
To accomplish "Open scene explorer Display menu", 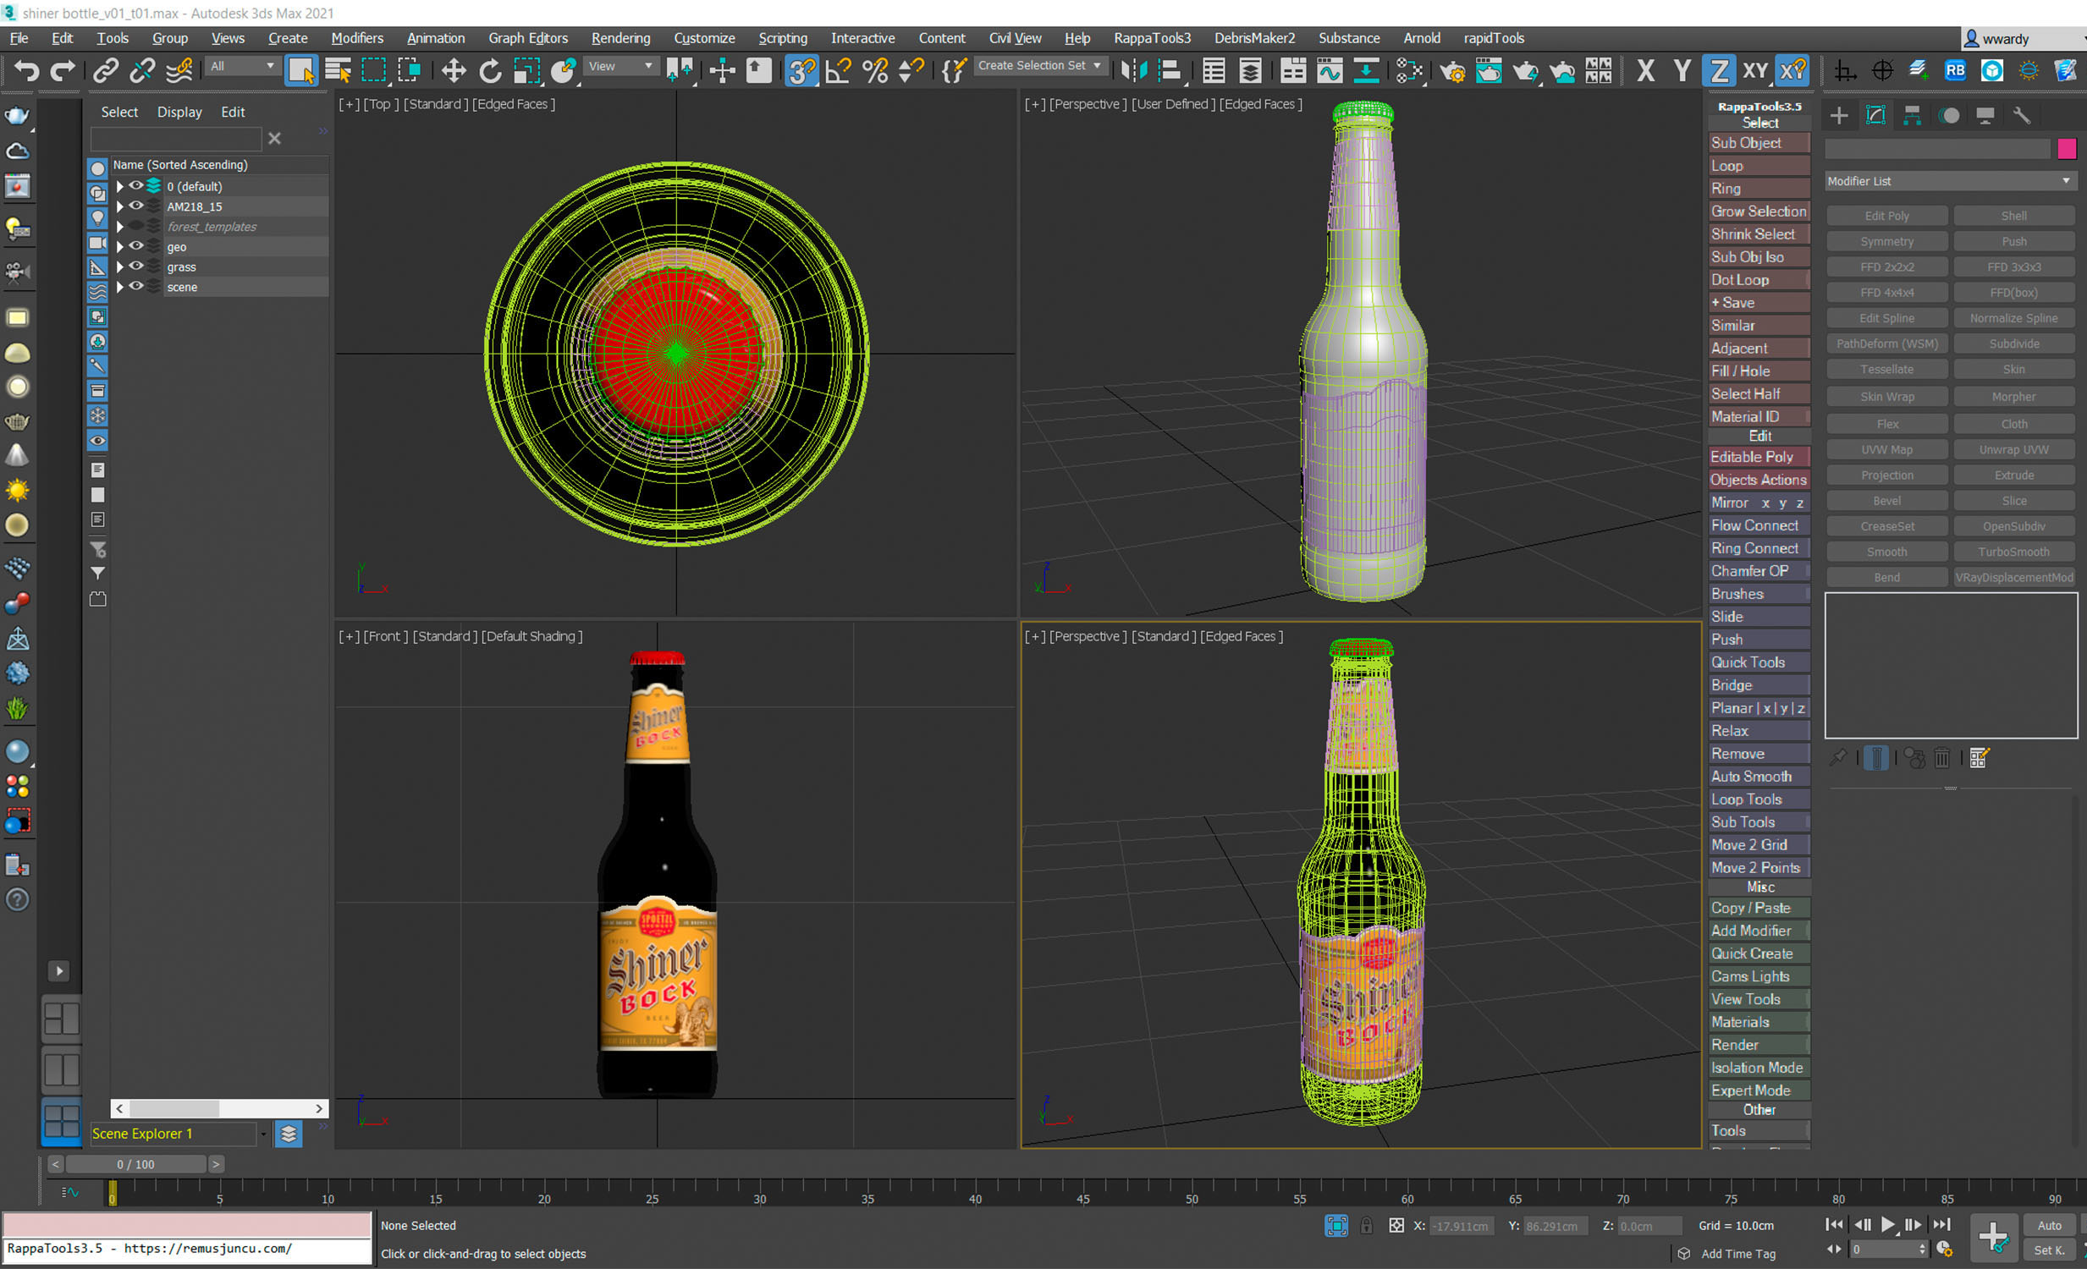I will (x=179, y=112).
